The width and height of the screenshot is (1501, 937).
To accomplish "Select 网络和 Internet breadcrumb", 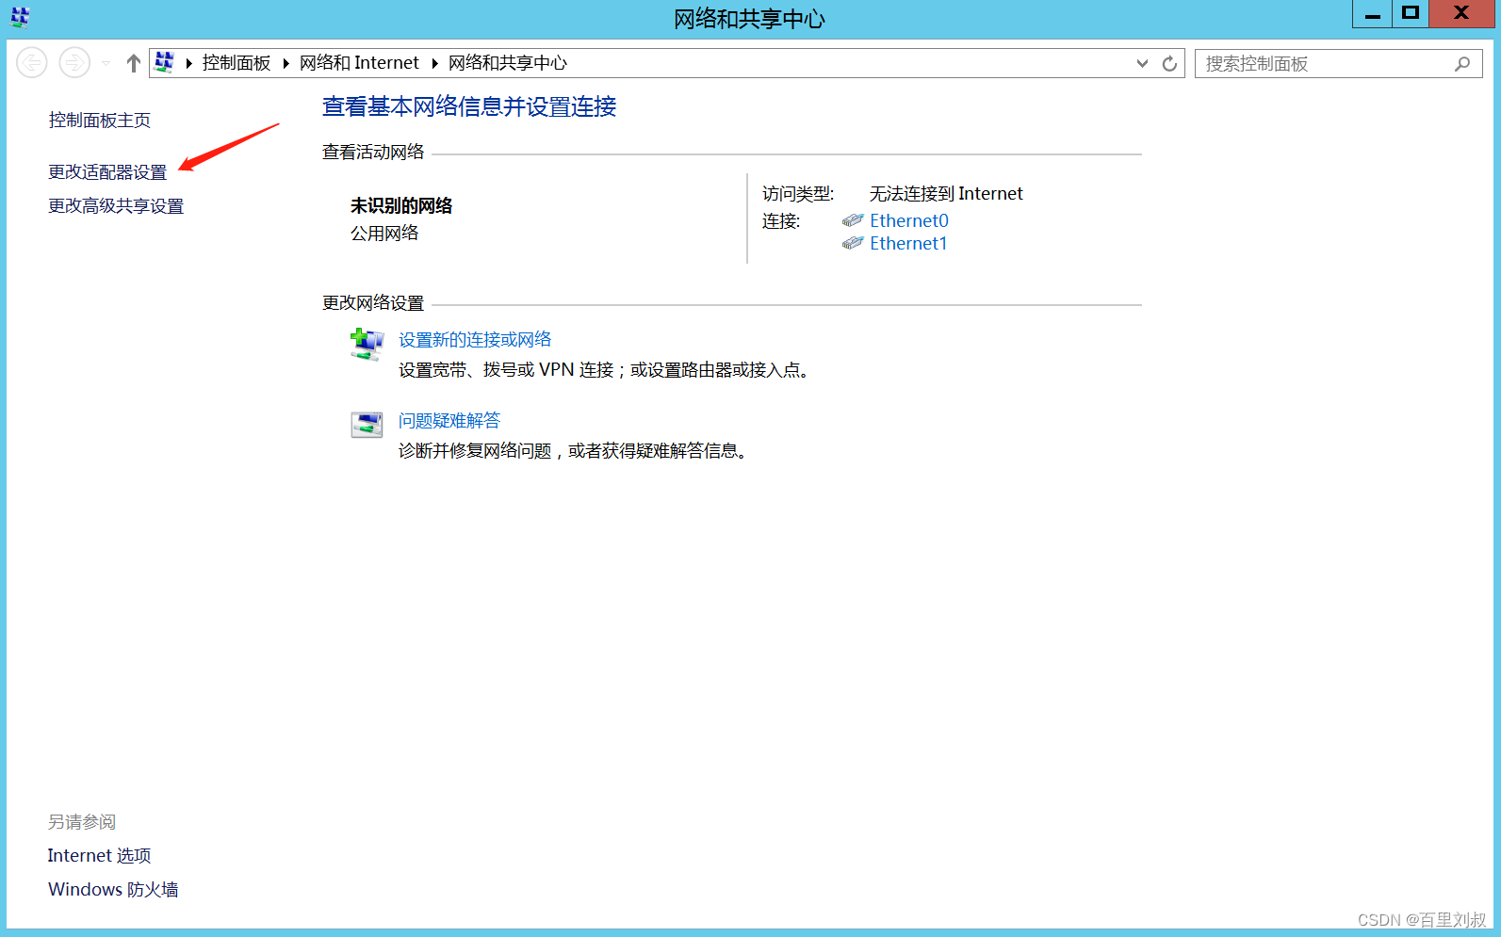I will coord(359,63).
